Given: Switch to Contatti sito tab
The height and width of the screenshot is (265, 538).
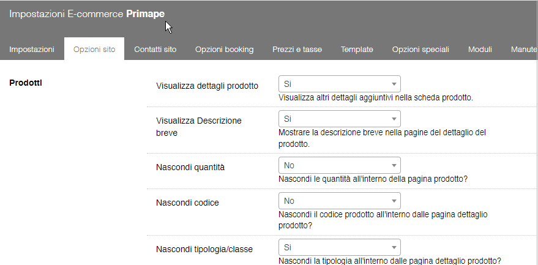Looking at the screenshot, I should (x=155, y=50).
